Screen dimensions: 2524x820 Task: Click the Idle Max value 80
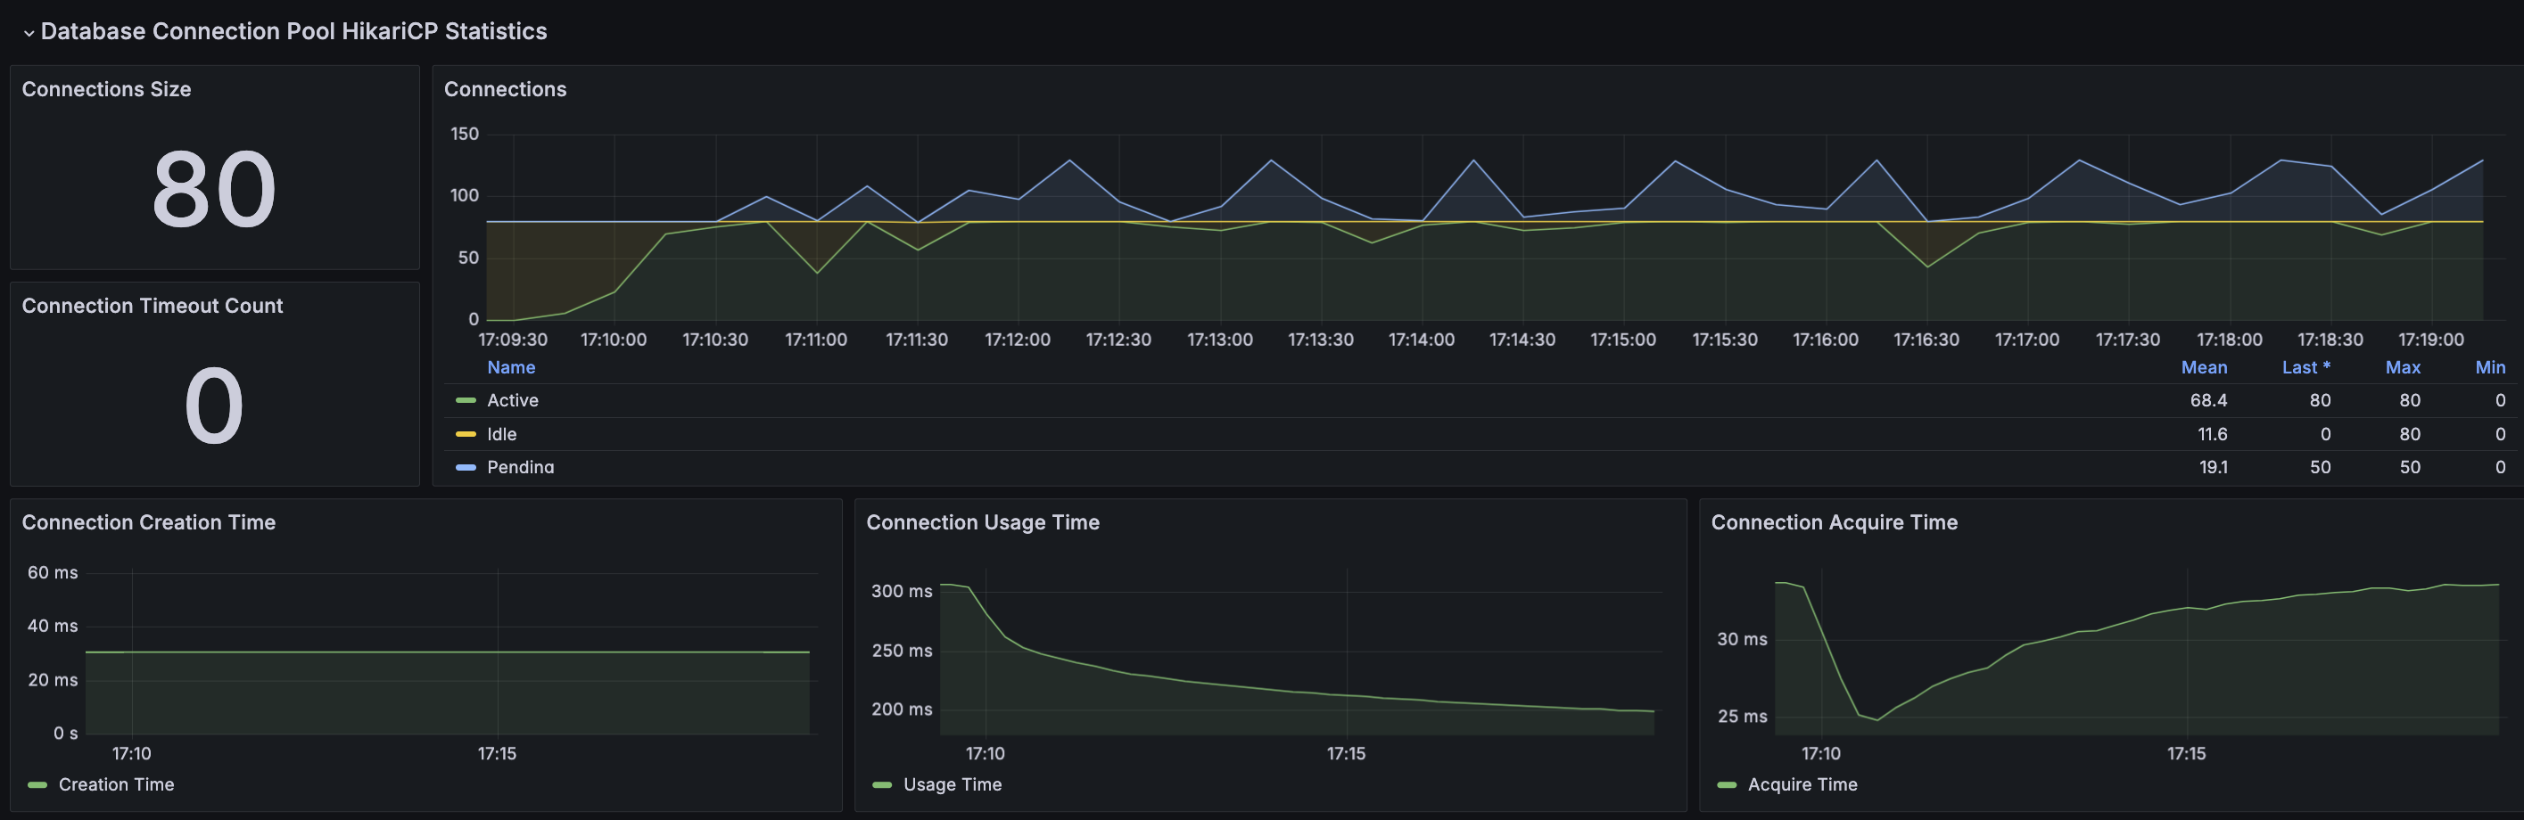(x=2409, y=434)
